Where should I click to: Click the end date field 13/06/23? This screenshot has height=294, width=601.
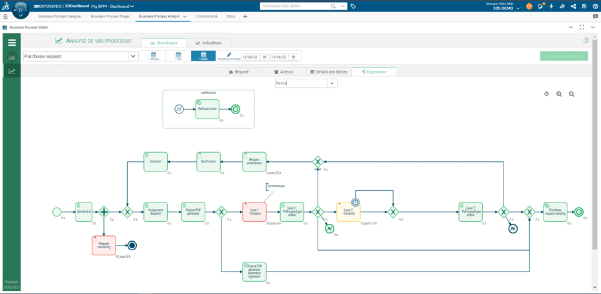click(281, 57)
